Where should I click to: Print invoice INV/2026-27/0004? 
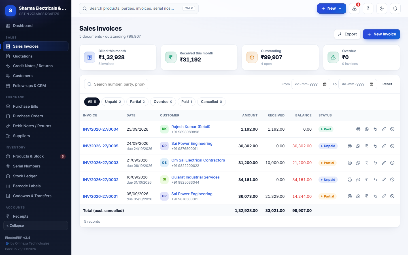[358, 129]
